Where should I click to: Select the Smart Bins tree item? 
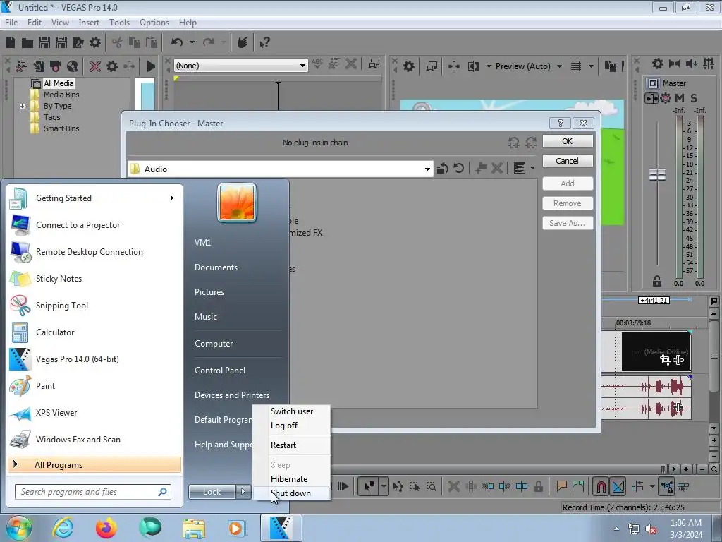pos(61,128)
